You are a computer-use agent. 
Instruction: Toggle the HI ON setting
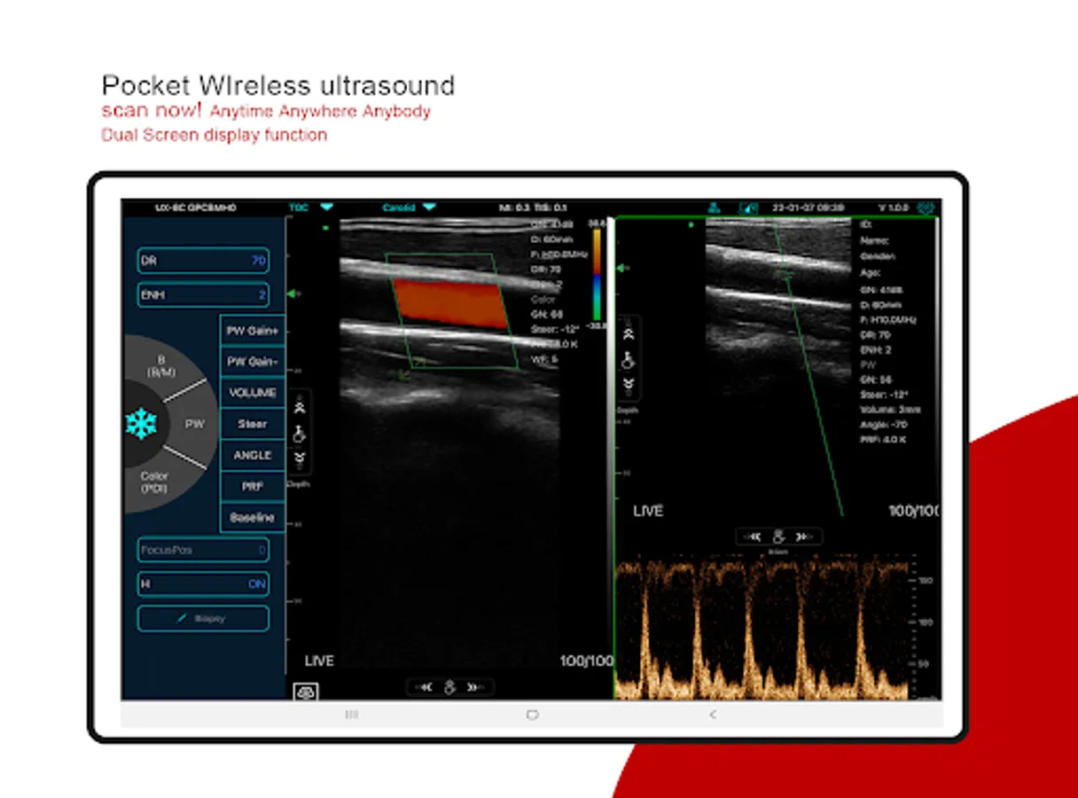203,584
